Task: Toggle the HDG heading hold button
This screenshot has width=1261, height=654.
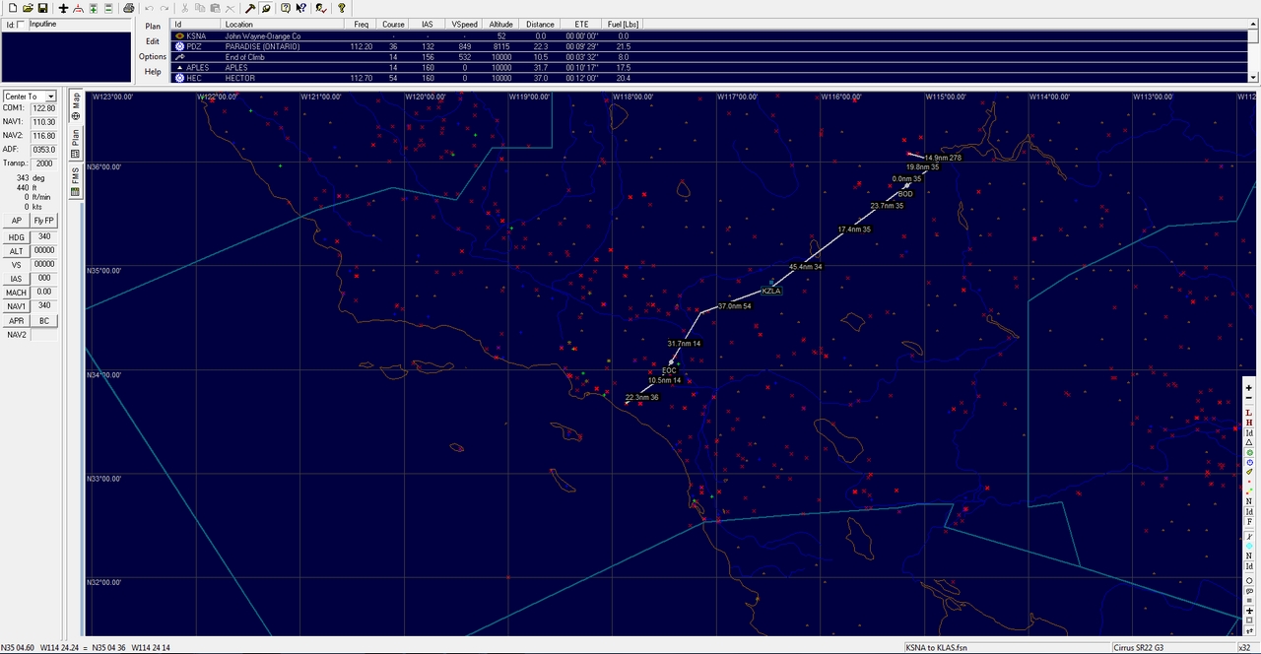Action: 17,237
